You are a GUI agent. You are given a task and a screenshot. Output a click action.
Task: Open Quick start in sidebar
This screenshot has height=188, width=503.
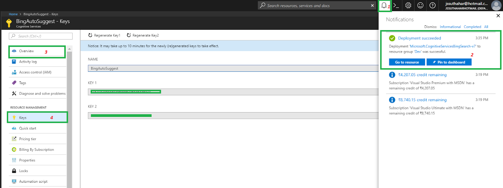point(38,128)
